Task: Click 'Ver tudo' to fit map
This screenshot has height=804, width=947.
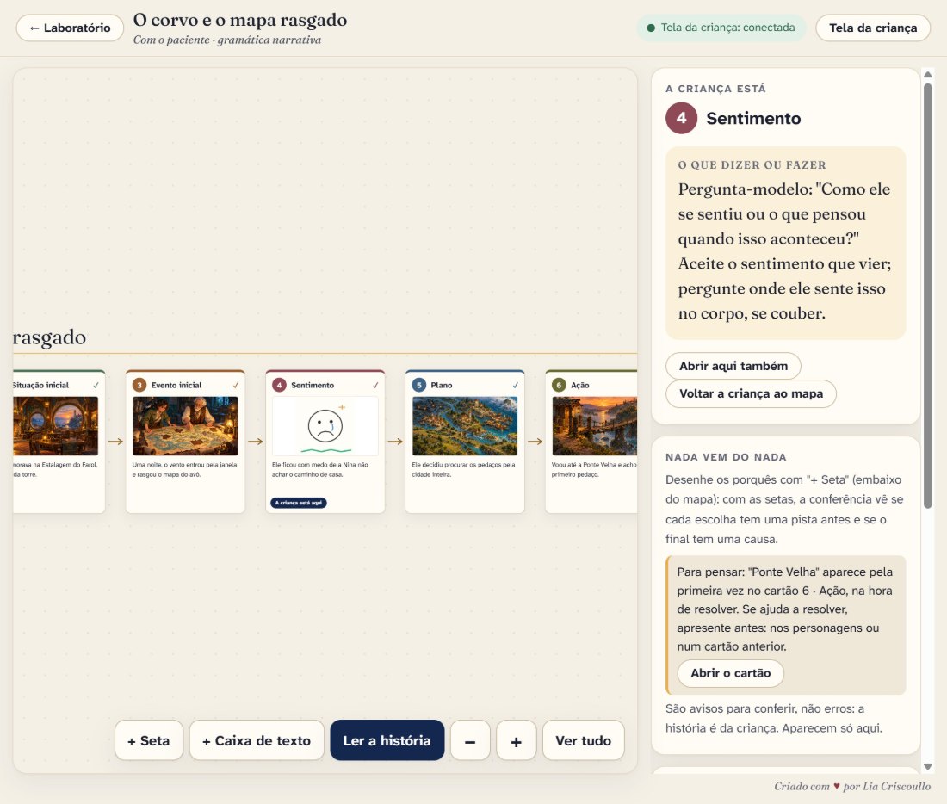Action: pyautogui.click(x=584, y=740)
